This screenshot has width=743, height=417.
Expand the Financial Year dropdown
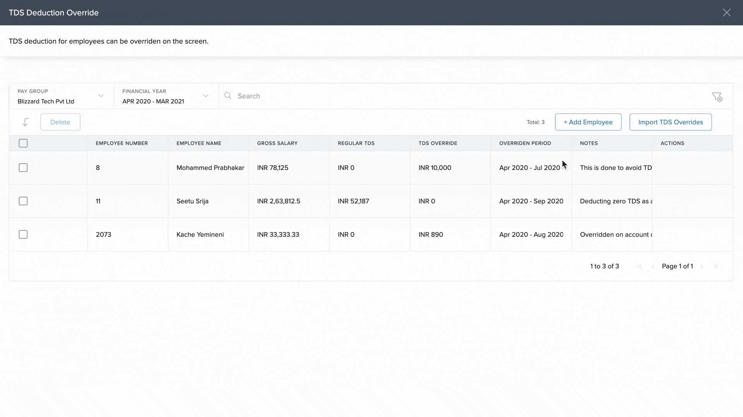click(x=166, y=96)
